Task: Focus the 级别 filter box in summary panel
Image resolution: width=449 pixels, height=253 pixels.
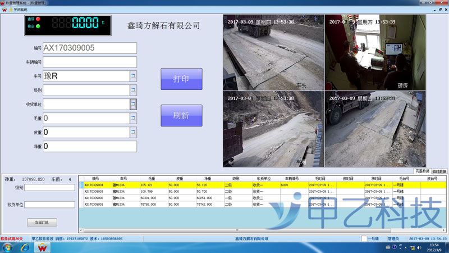Action: 49,187
